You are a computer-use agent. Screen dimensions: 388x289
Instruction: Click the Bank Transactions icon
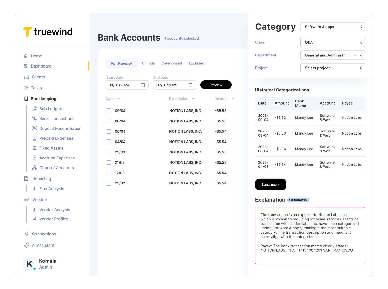click(34, 118)
